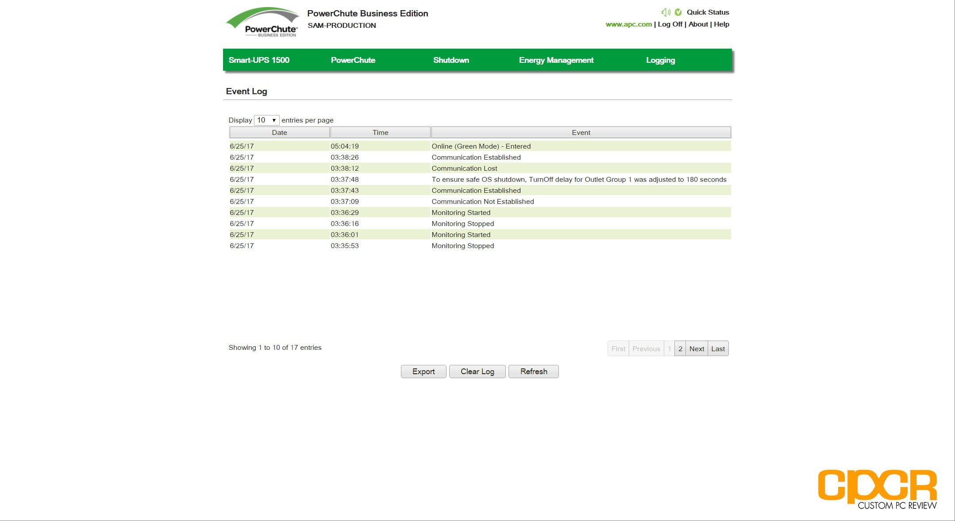Screen dimensions: 955x521
Task: Click the 'Communication Not Established' event
Action: point(483,202)
